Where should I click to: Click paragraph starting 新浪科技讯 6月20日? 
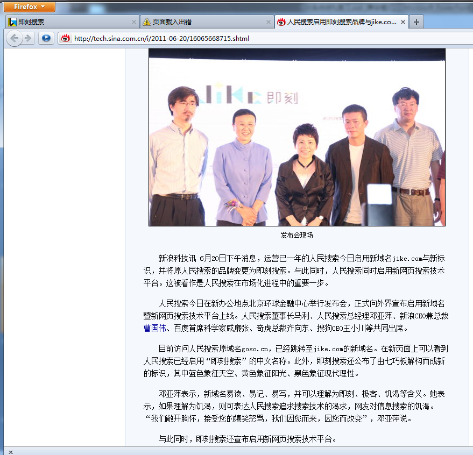[294, 271]
